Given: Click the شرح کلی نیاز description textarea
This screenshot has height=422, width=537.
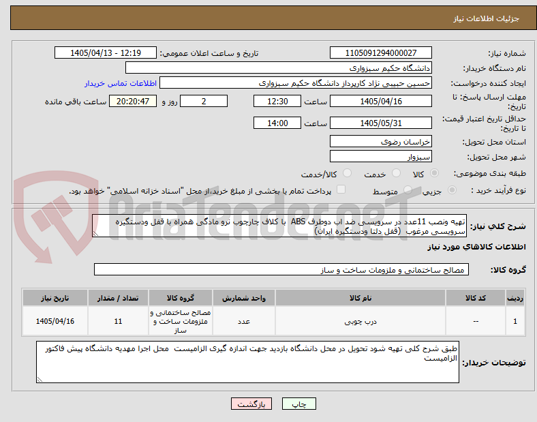Looking at the screenshot, I should tap(279, 226).
